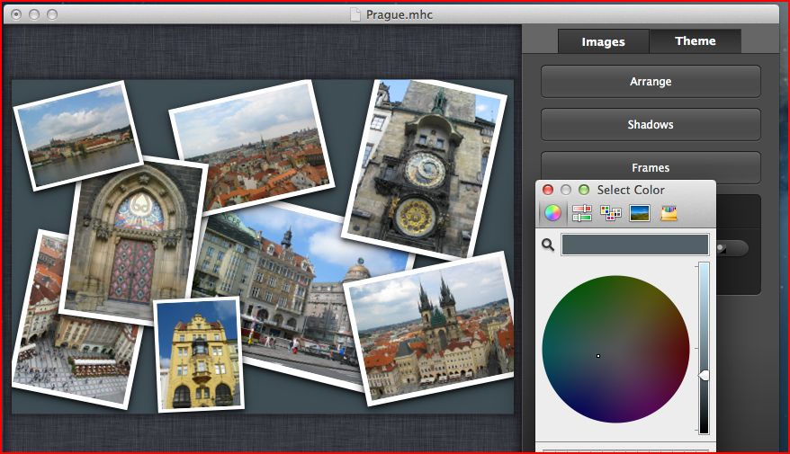Select the color wheel picker mode

(552, 213)
